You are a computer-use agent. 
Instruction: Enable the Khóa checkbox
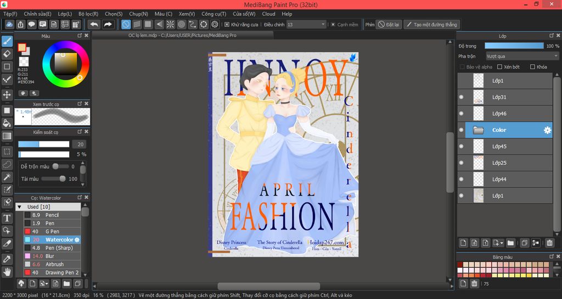532,67
